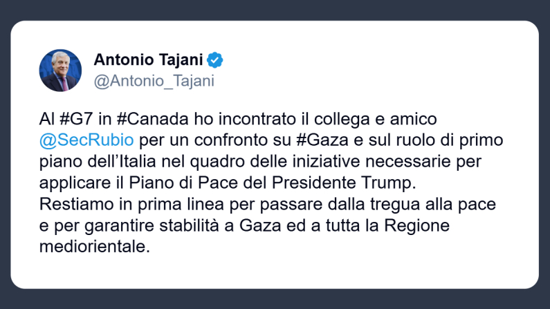
Task: Click the blue verified checkmark badge
Action: point(215,60)
